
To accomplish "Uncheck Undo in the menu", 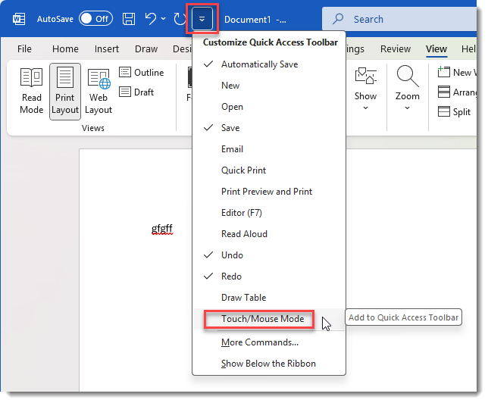I will coord(269,255).
